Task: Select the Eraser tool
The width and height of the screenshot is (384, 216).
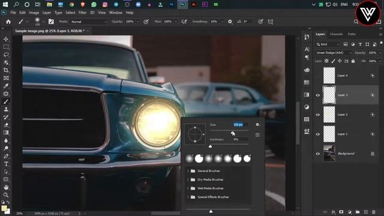Action: coord(6,125)
